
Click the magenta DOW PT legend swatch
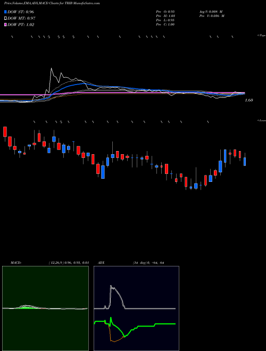[x=5, y=25]
